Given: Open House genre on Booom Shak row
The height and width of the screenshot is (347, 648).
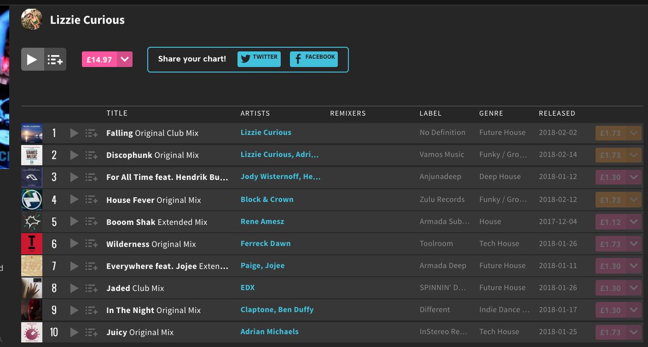Looking at the screenshot, I should (490, 221).
